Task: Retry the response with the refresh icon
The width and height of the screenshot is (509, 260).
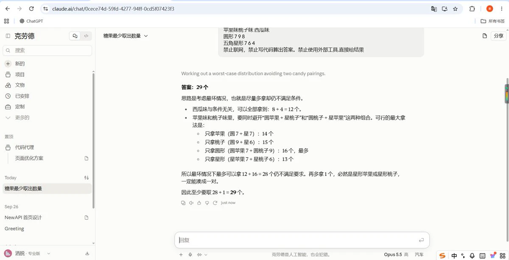Action: (x=215, y=203)
